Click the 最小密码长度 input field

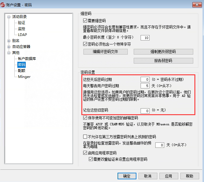[x=145, y=38]
